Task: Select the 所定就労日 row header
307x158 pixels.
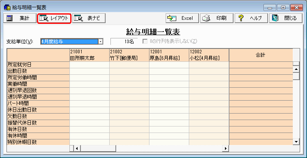Action: [x=38, y=65]
